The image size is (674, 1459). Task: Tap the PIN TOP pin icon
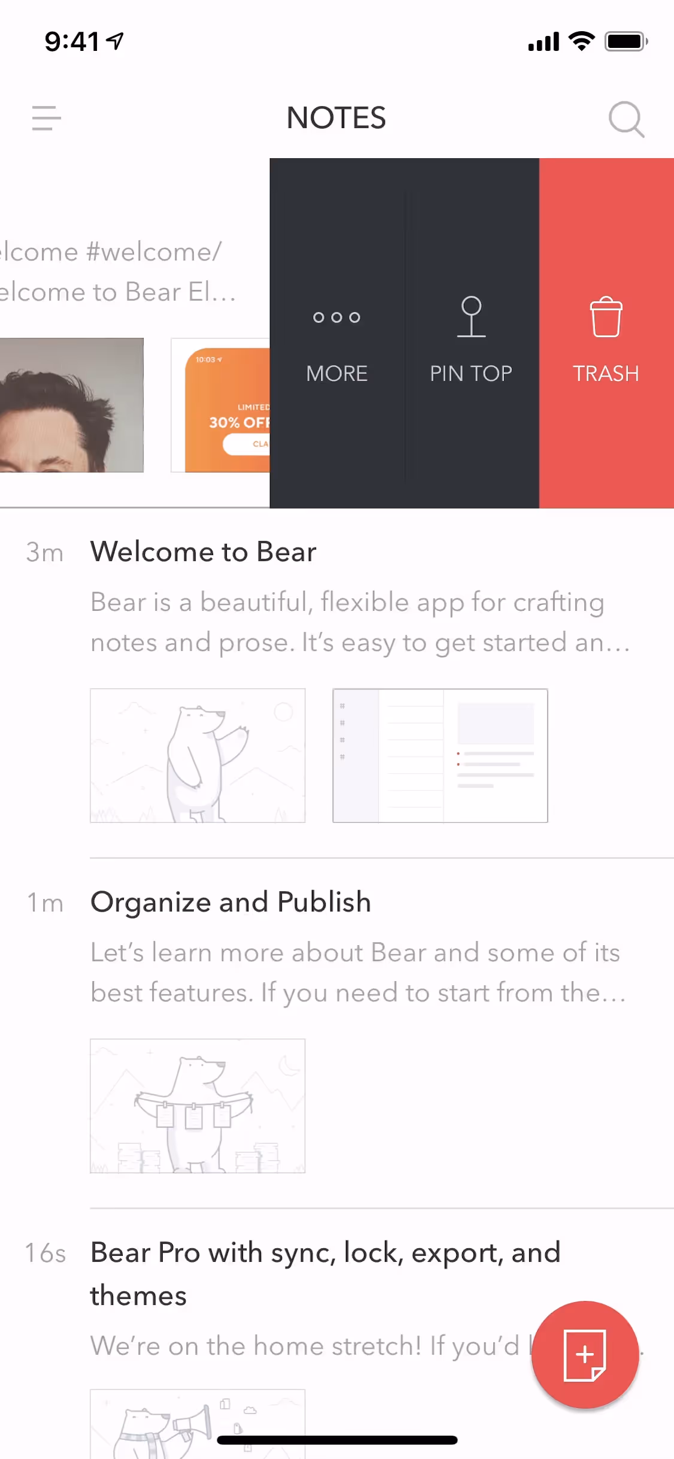point(471,317)
